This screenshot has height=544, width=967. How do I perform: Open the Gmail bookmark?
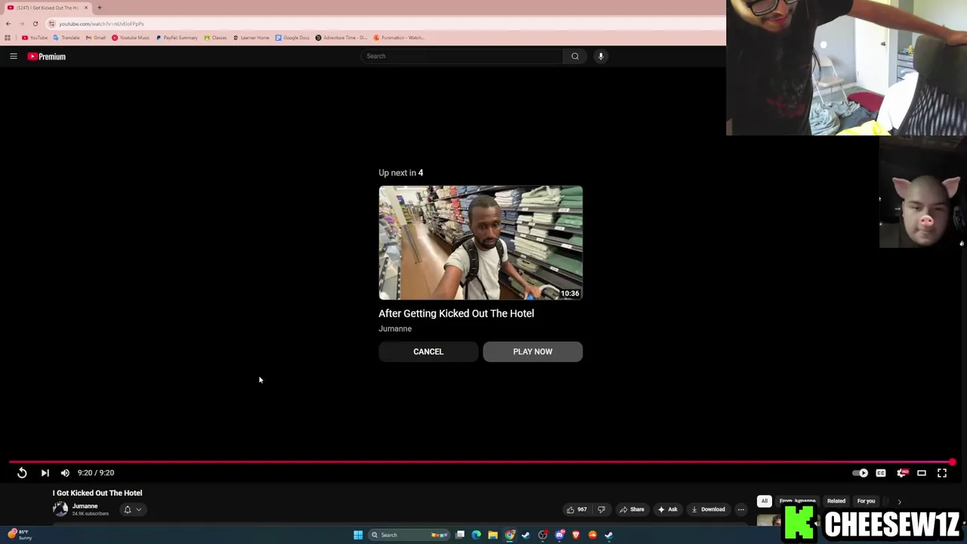click(96, 38)
